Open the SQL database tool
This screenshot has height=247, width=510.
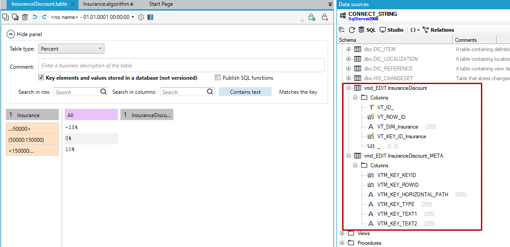(x=366, y=30)
